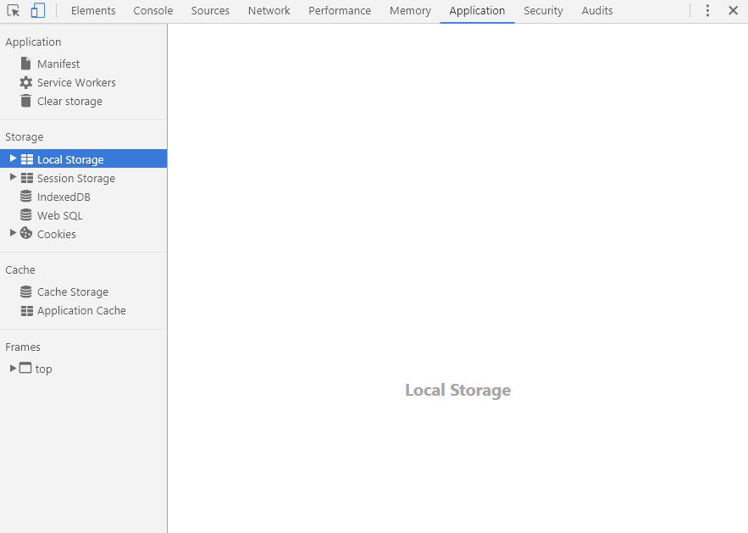Open the Security tab
Screen dimensions: 748x533
click(x=543, y=10)
